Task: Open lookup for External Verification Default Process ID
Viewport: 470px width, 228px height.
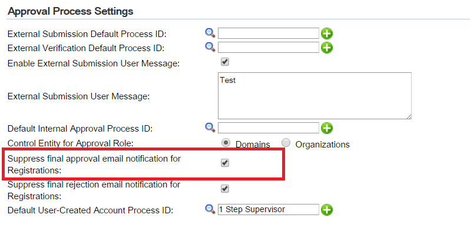Action: (x=210, y=46)
